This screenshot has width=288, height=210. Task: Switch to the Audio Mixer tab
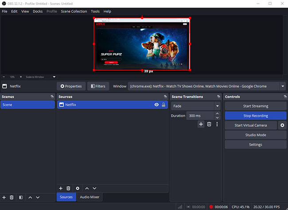pos(90,197)
